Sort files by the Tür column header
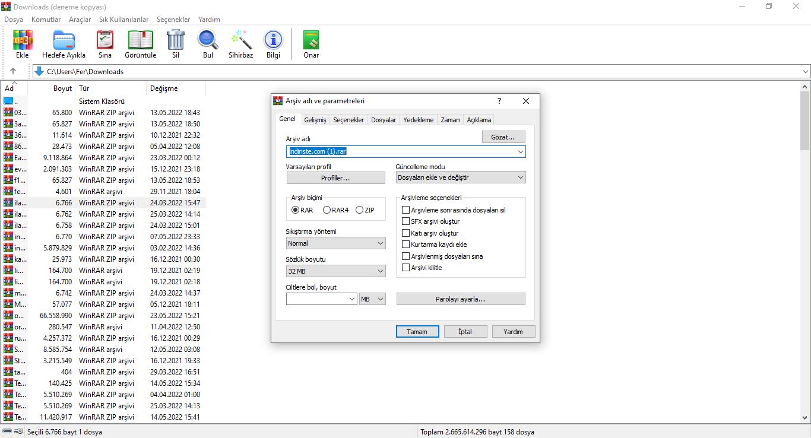This screenshot has height=438, width=811. click(x=110, y=88)
